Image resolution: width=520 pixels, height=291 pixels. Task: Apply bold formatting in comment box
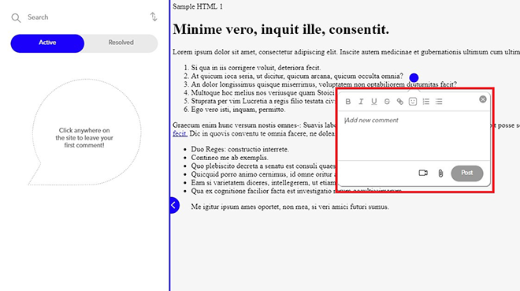(x=348, y=102)
